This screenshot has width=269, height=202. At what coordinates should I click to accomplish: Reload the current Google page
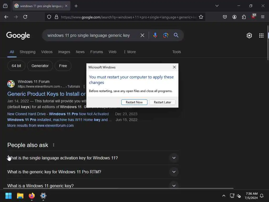pos(25,17)
